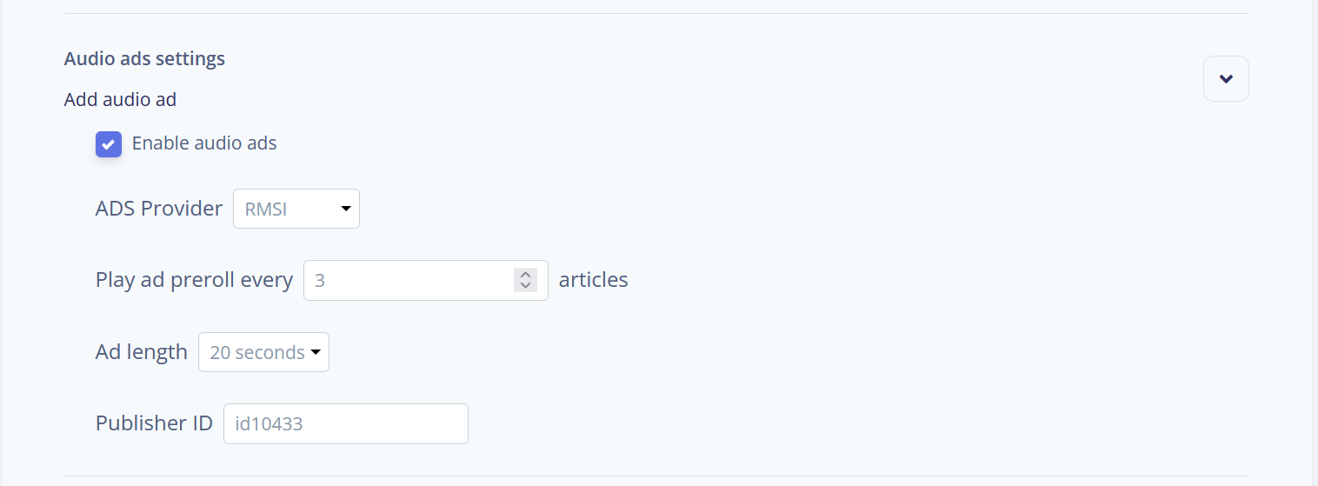This screenshot has width=1318, height=486.
Task: Click the white checkmark icon
Action: (x=109, y=144)
